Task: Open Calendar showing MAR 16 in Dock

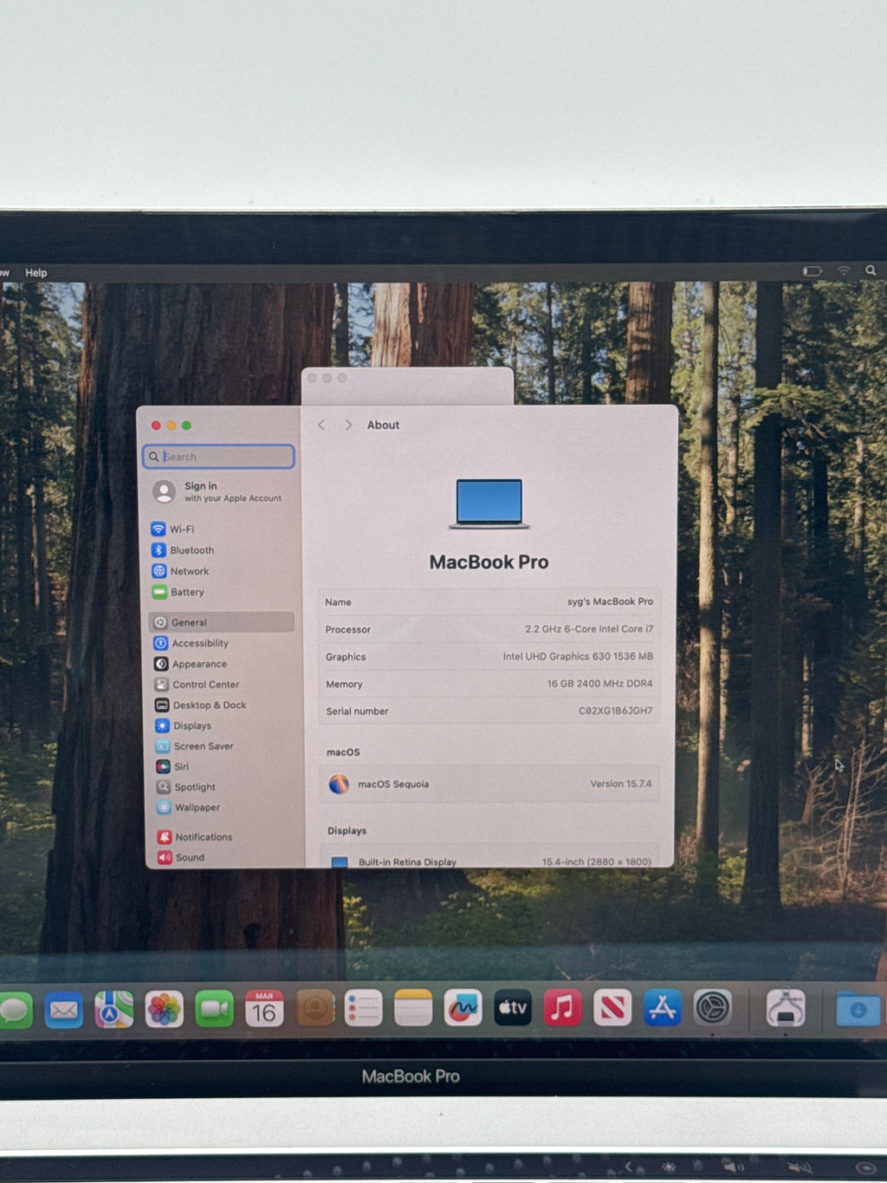Action: (x=264, y=1009)
